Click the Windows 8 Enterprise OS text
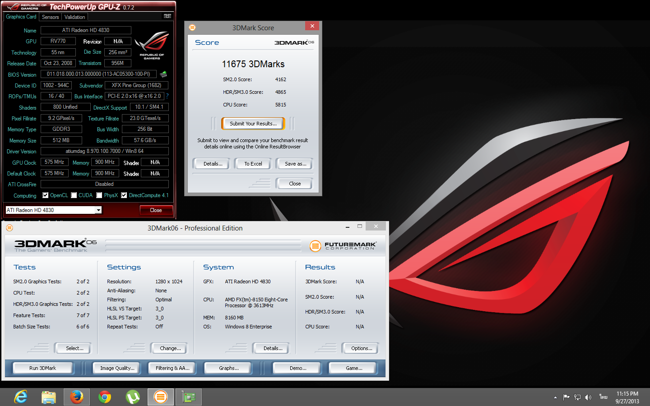 click(248, 327)
